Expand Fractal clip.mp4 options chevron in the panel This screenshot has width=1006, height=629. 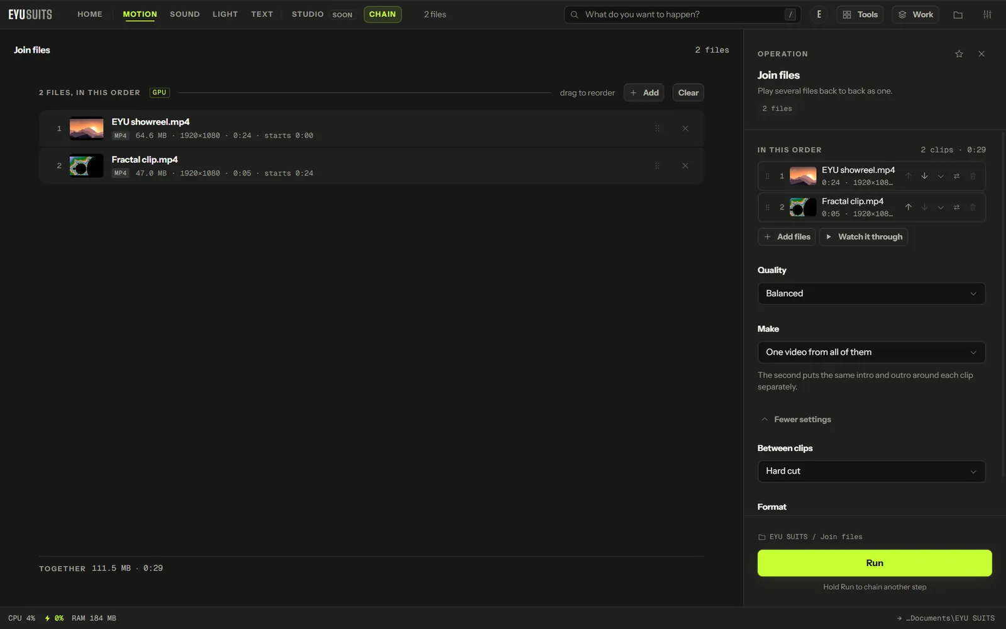coord(941,207)
